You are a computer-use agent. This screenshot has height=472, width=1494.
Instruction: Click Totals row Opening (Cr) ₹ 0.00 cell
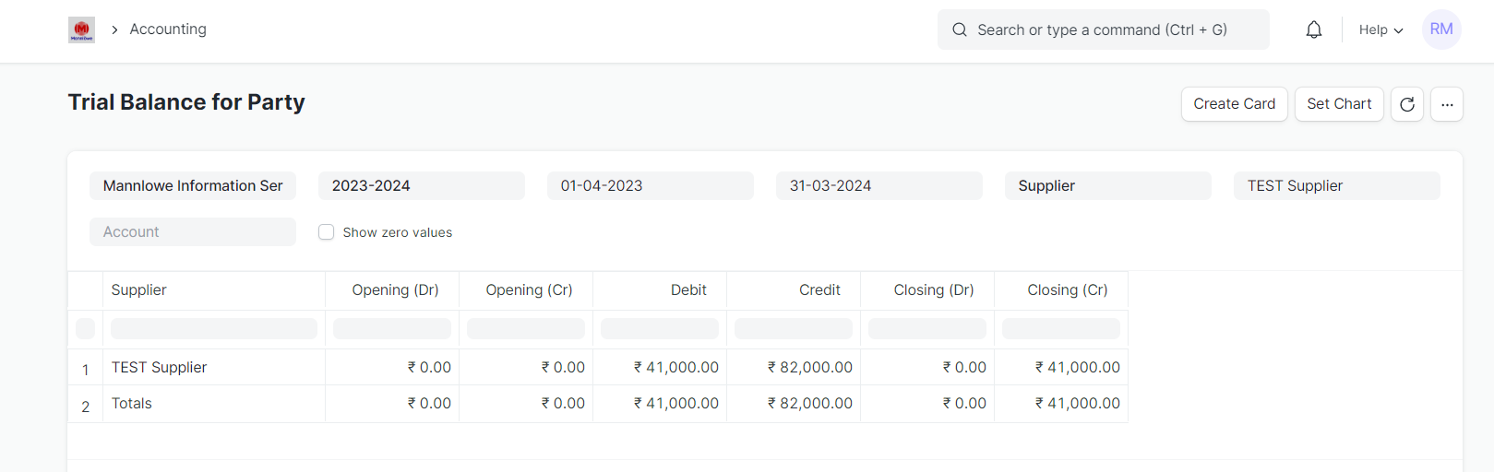(x=526, y=404)
